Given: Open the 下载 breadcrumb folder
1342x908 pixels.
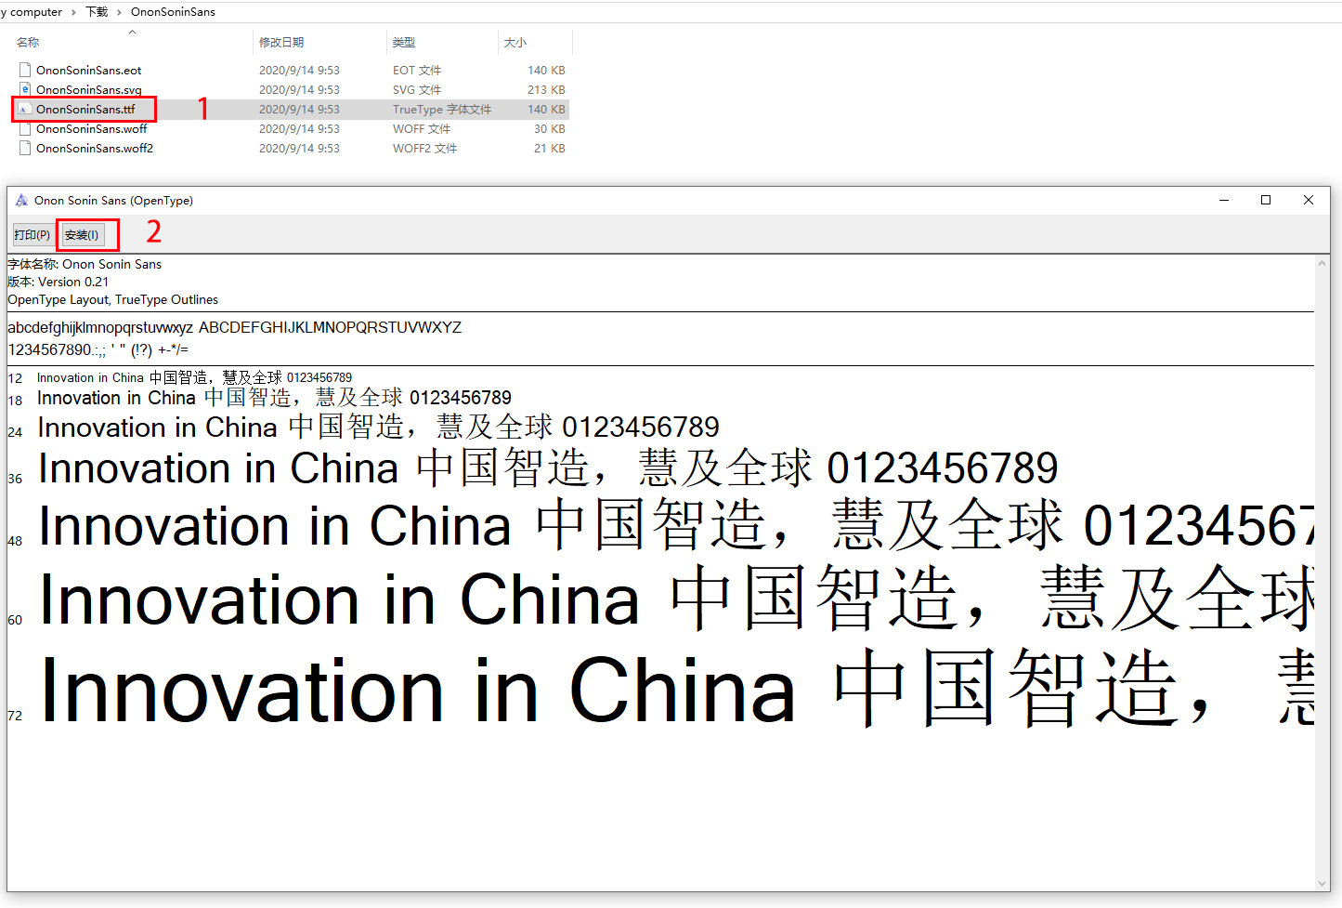Looking at the screenshot, I should (97, 11).
